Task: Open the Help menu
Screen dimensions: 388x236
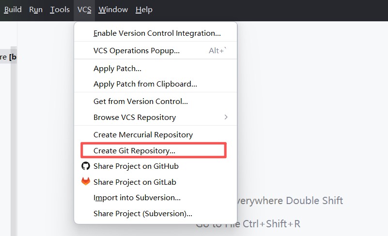Action: click(x=144, y=10)
